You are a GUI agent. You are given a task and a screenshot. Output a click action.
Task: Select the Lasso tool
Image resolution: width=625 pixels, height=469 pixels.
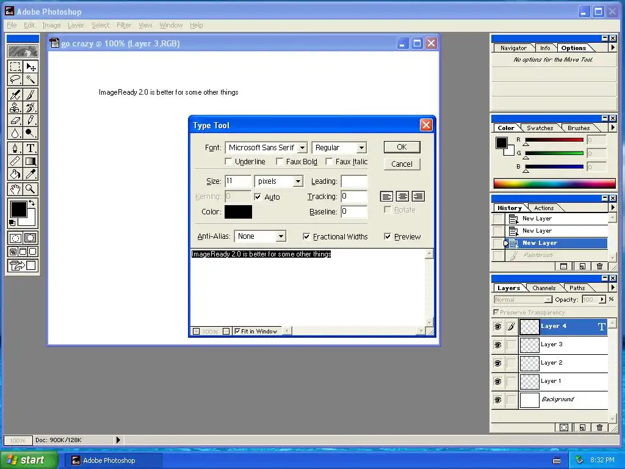[x=15, y=79]
